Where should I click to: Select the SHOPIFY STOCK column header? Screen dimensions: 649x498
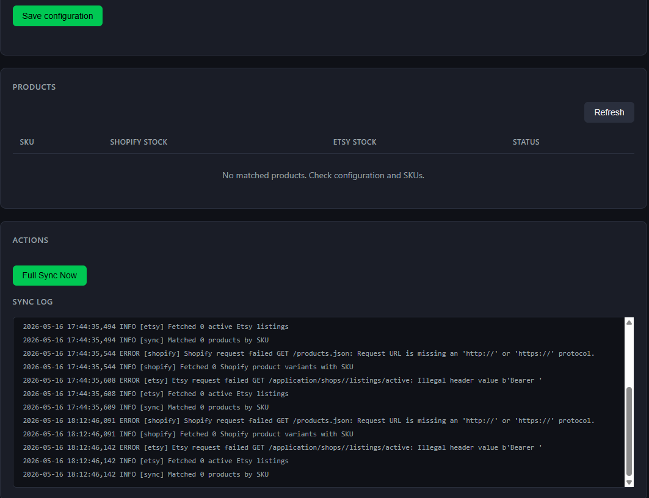139,142
